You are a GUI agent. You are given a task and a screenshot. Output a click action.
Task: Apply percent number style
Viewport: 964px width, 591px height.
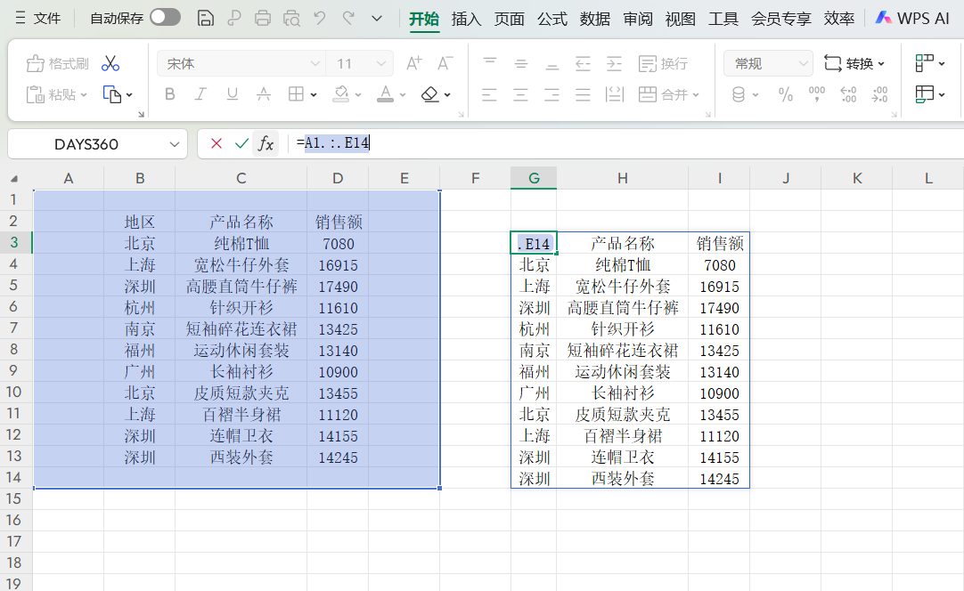pos(785,93)
